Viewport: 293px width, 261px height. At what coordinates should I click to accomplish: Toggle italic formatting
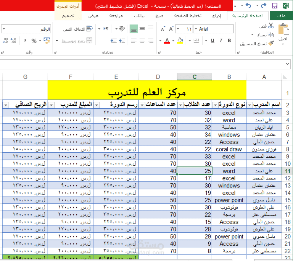(221, 41)
